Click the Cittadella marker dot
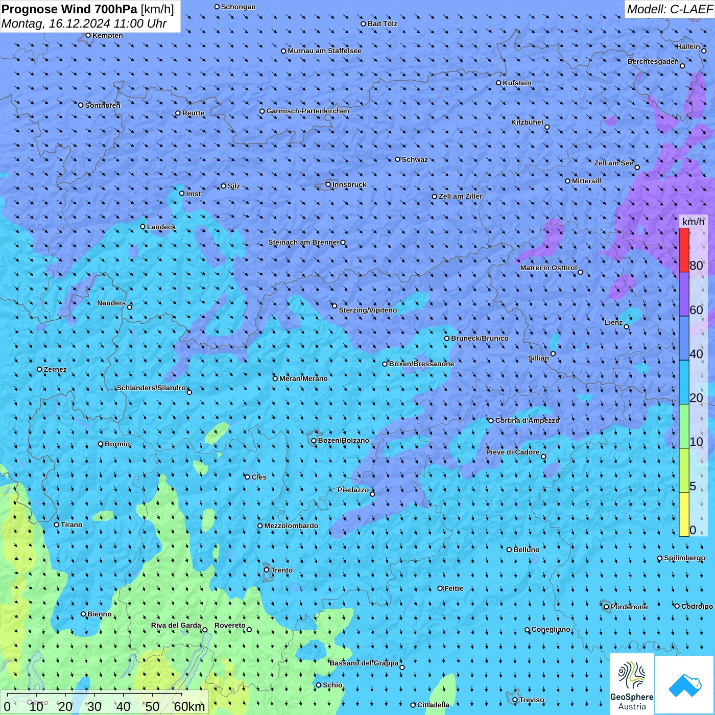 [413, 705]
